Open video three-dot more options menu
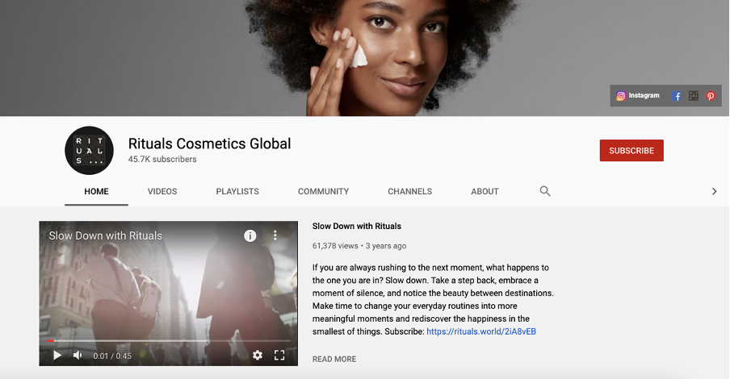The image size is (730, 379). click(275, 235)
